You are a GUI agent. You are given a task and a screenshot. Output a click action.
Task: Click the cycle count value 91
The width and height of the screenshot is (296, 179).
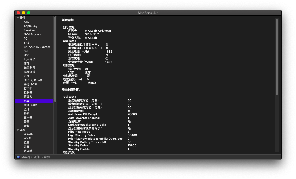[x=86, y=69]
